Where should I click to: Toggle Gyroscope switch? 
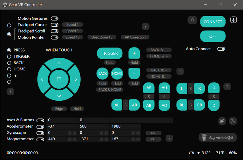coord(40,133)
